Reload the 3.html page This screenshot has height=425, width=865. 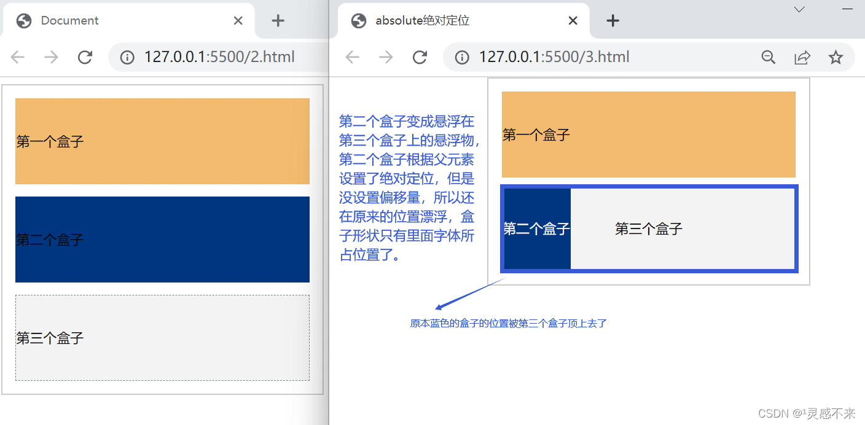(x=420, y=57)
